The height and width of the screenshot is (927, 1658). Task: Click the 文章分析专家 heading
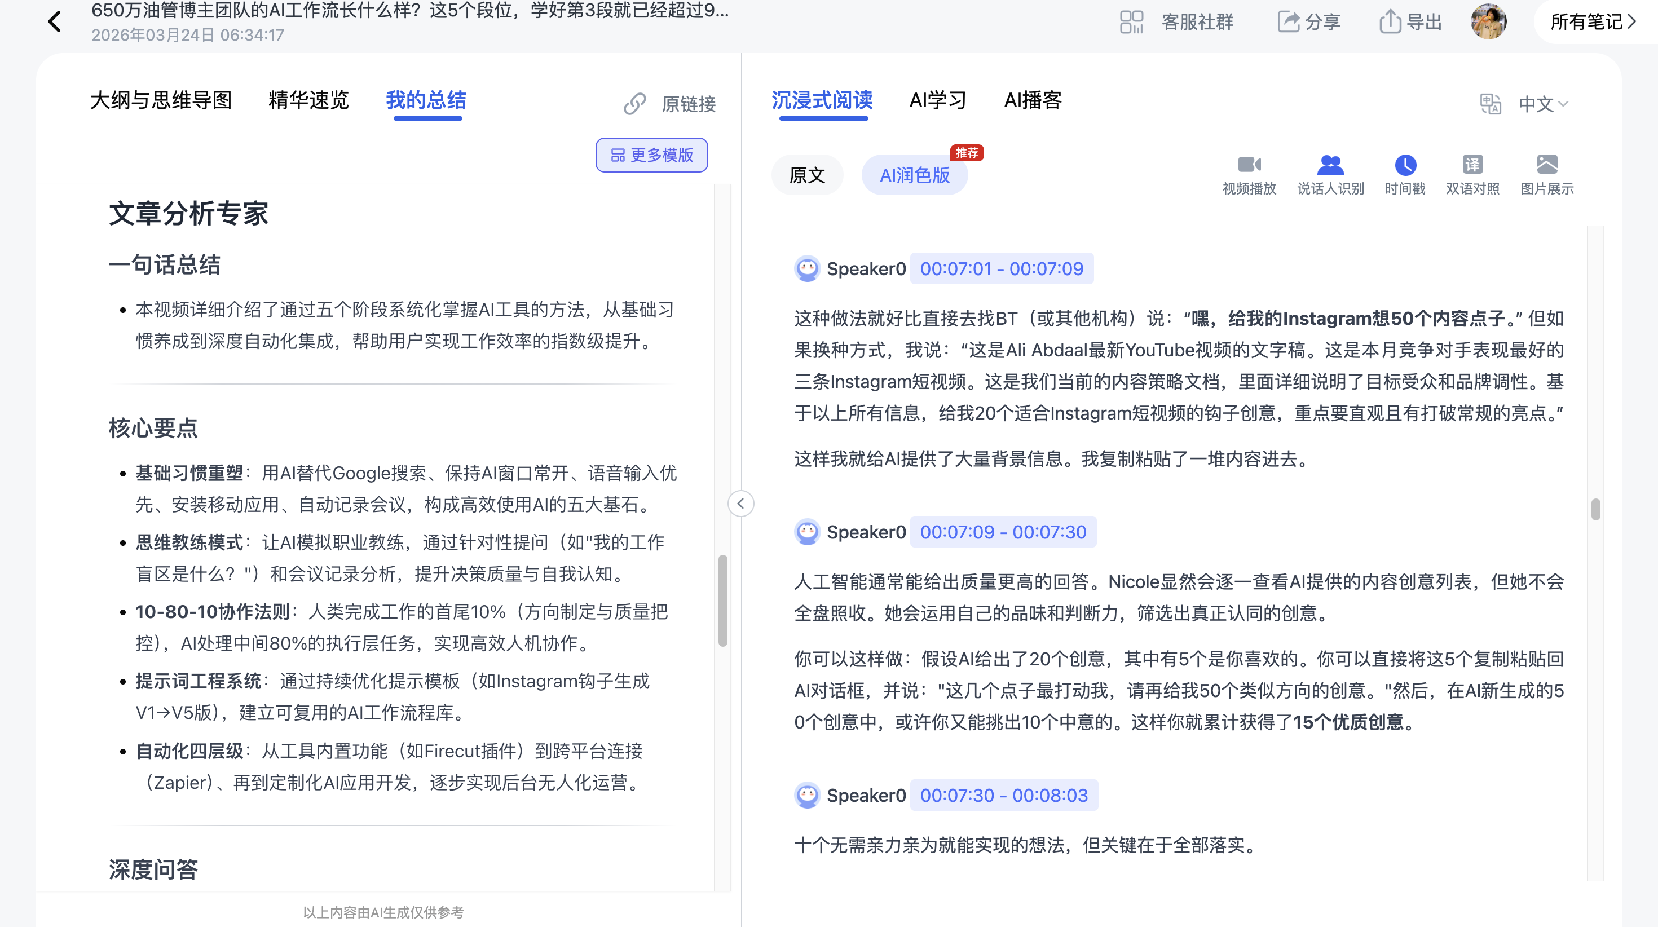click(188, 213)
